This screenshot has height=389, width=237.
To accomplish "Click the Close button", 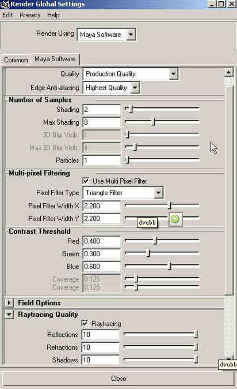I will click(x=118, y=379).
